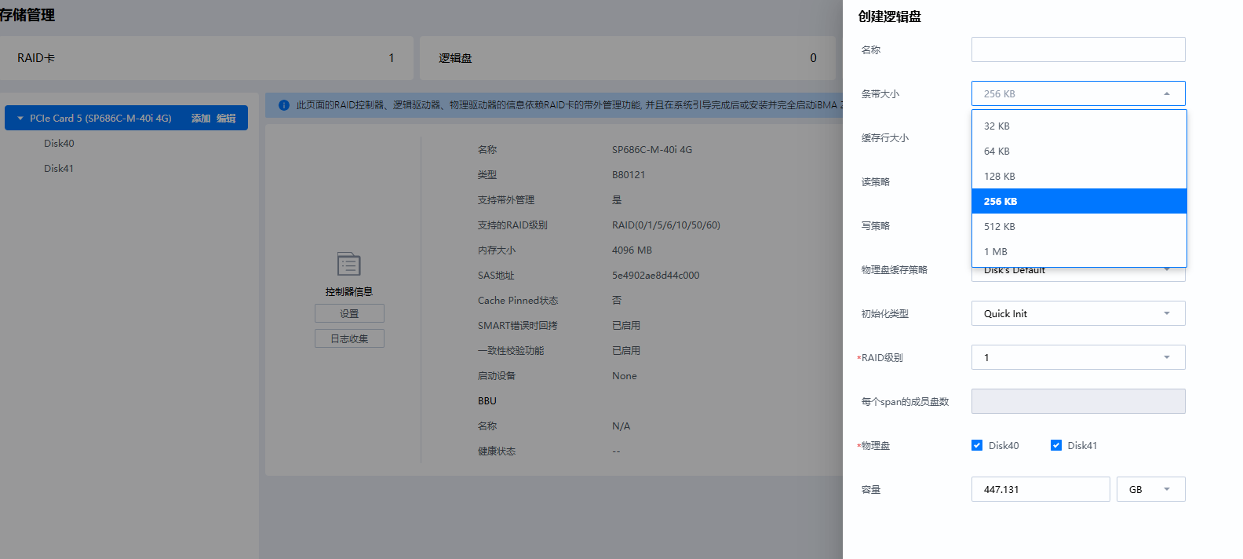1243x559 pixels.
Task: Uncheck the Disk40 physical disk checkbox
Action: point(977,445)
